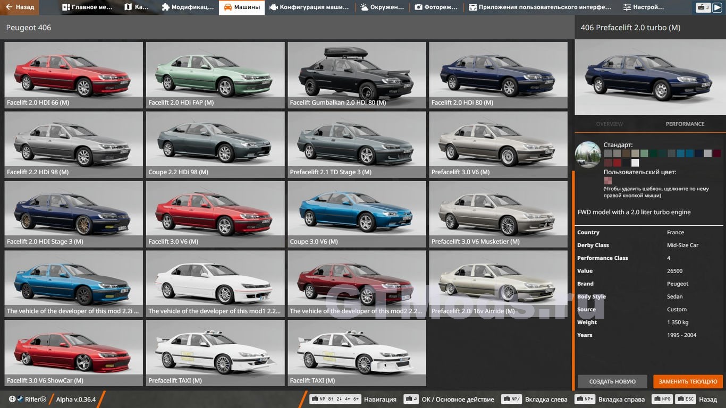Select Prefacelift 3.0 V6 Musketier (M)
This screenshot has height=408, width=726.
click(x=499, y=214)
